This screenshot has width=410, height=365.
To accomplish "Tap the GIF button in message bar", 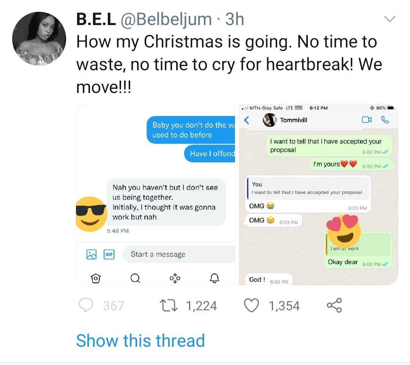I will pos(109,254).
